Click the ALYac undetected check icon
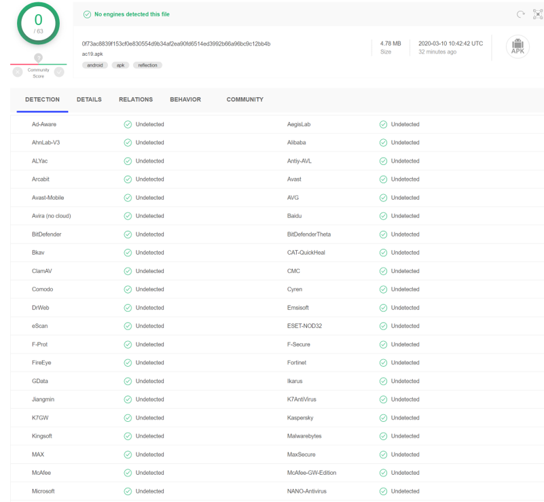544x502 pixels. tap(128, 161)
